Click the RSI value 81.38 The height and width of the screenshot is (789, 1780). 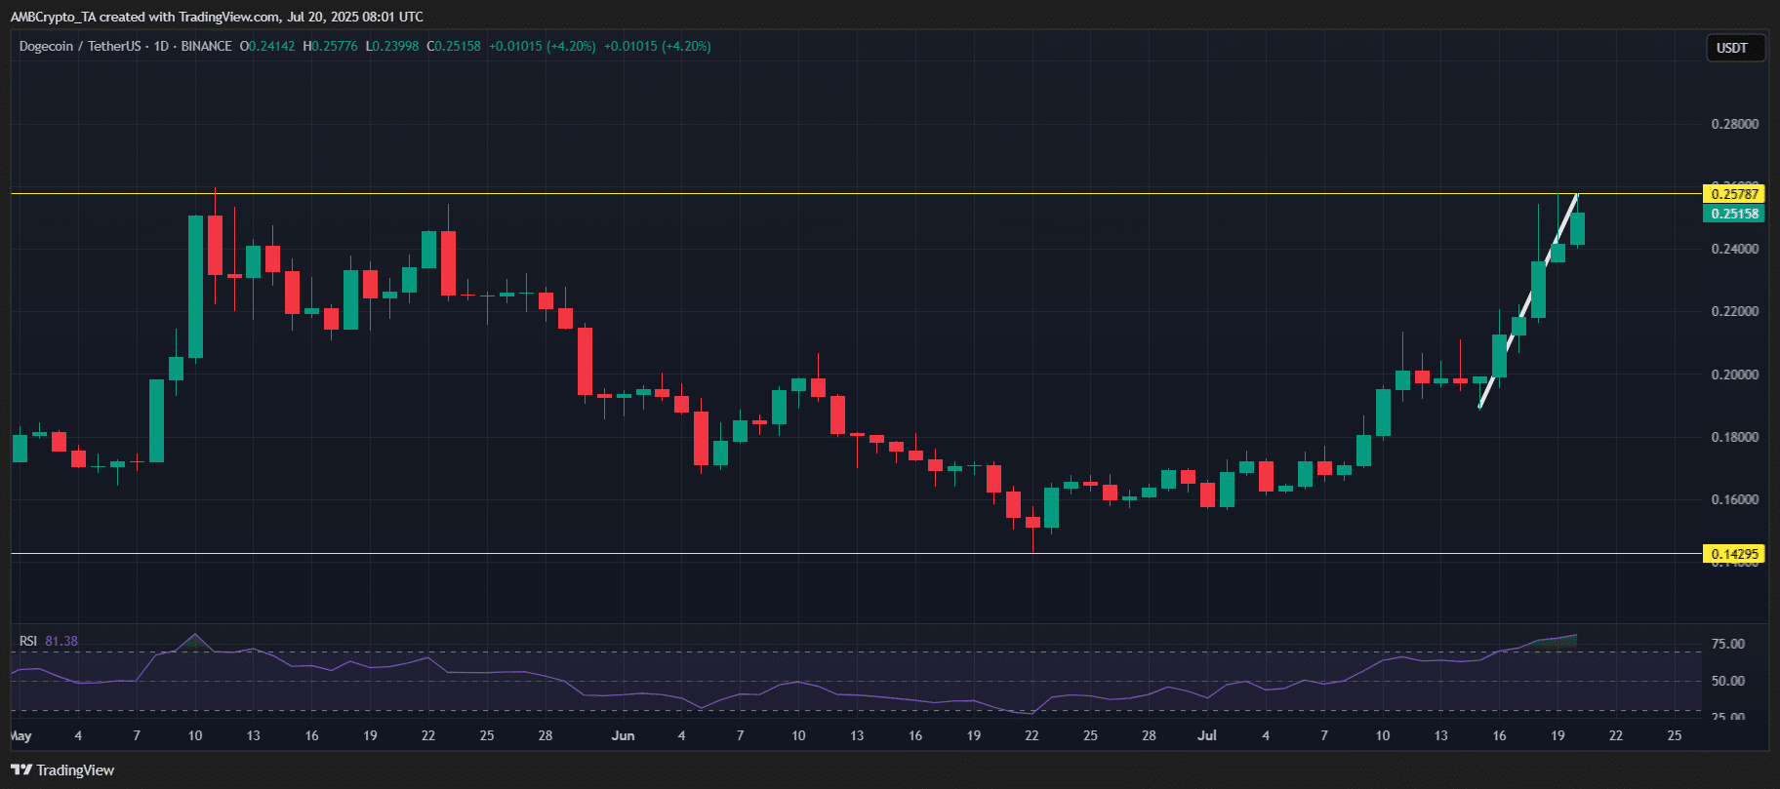click(61, 641)
